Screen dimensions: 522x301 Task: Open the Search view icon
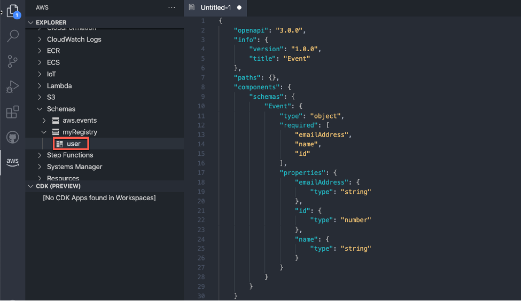pos(12,36)
